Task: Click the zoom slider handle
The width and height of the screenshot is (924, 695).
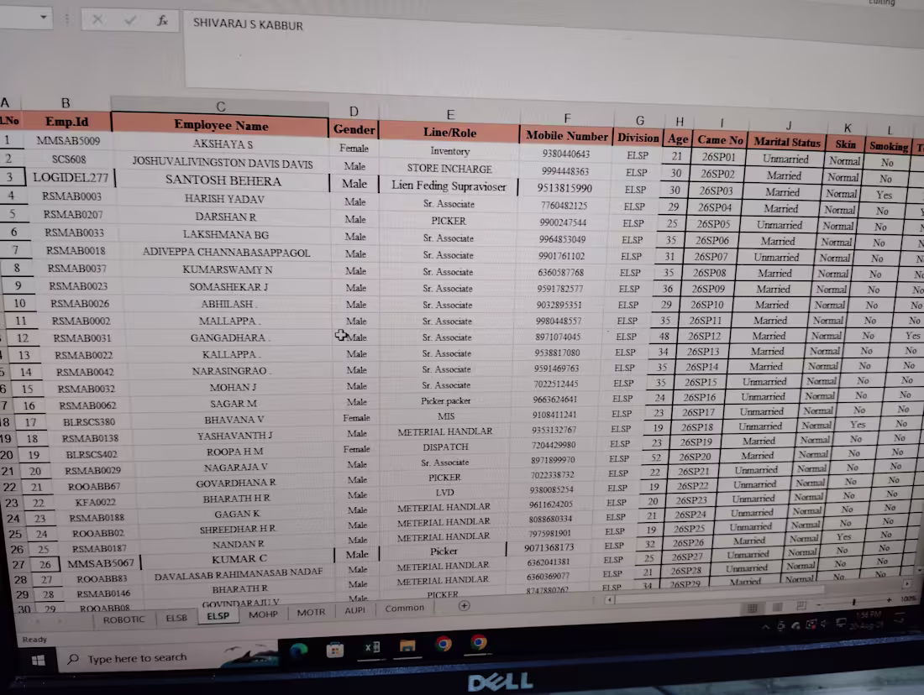Action: 854,602
